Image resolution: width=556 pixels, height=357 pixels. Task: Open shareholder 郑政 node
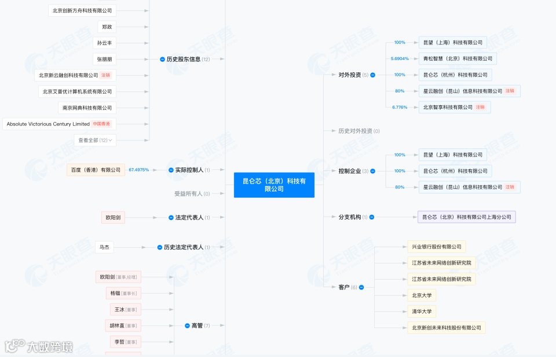(x=107, y=27)
